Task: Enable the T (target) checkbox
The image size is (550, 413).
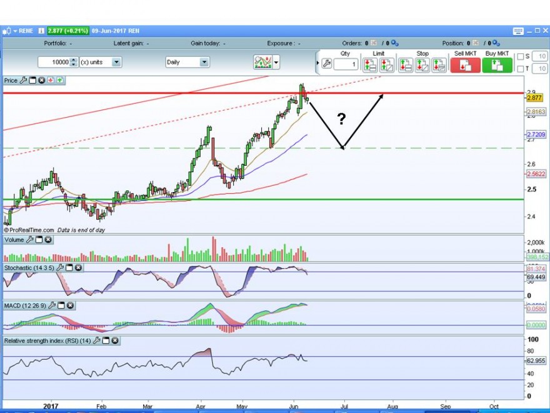Action: coord(521,68)
